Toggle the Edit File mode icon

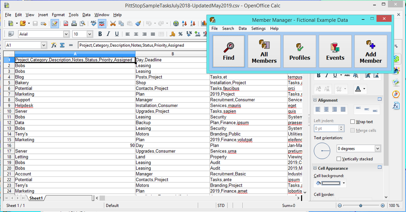point(54,23)
